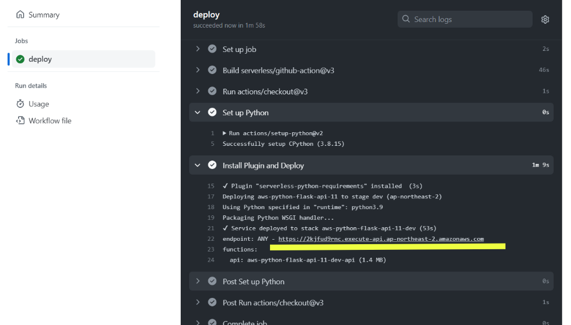
Task: Select 'Successfully setup CPython (3.8.15)' log line
Action: click(284, 144)
